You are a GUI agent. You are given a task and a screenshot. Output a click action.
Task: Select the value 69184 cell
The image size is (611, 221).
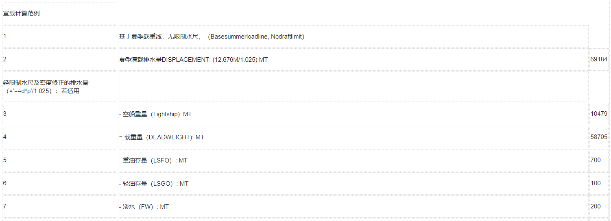coord(599,59)
